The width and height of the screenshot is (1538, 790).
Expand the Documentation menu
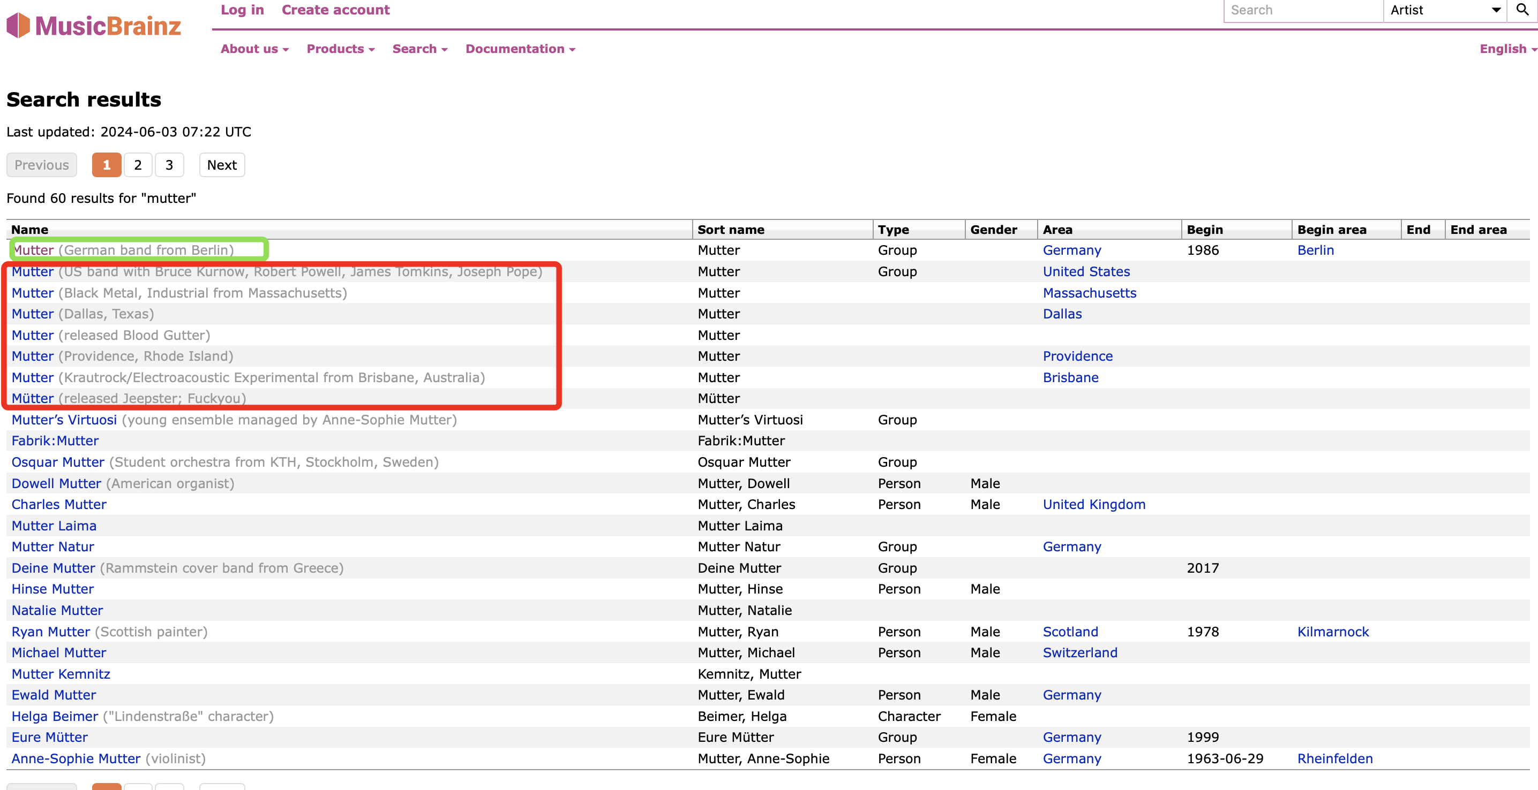(520, 49)
